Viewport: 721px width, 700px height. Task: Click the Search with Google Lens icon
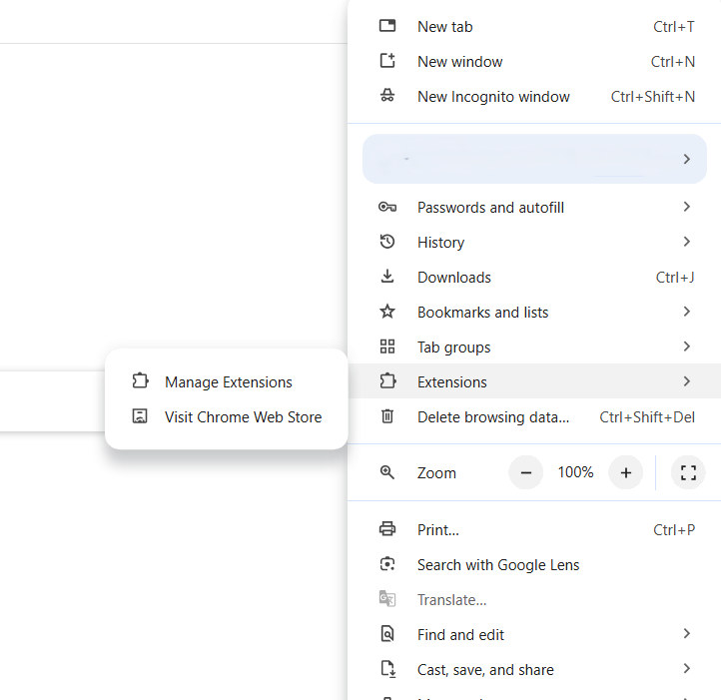pos(387,565)
